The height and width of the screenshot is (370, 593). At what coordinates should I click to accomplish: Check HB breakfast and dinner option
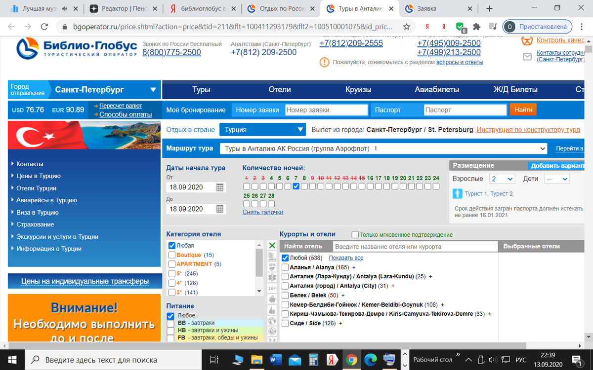point(170,331)
